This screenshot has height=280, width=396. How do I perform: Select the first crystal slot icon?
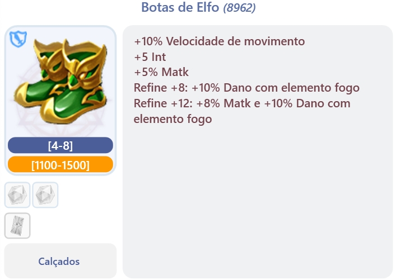click(x=17, y=195)
